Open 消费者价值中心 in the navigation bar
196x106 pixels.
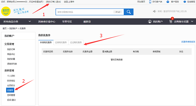point(47,22)
